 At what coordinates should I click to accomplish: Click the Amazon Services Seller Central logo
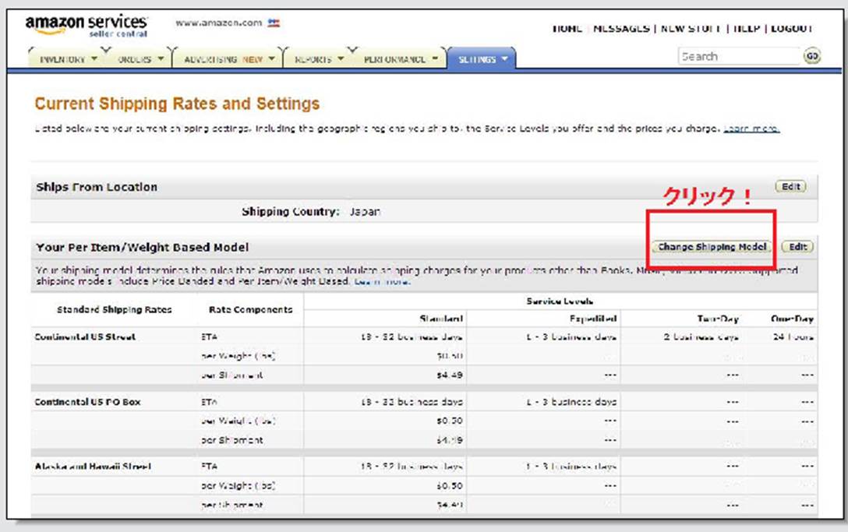pyautogui.click(x=86, y=25)
